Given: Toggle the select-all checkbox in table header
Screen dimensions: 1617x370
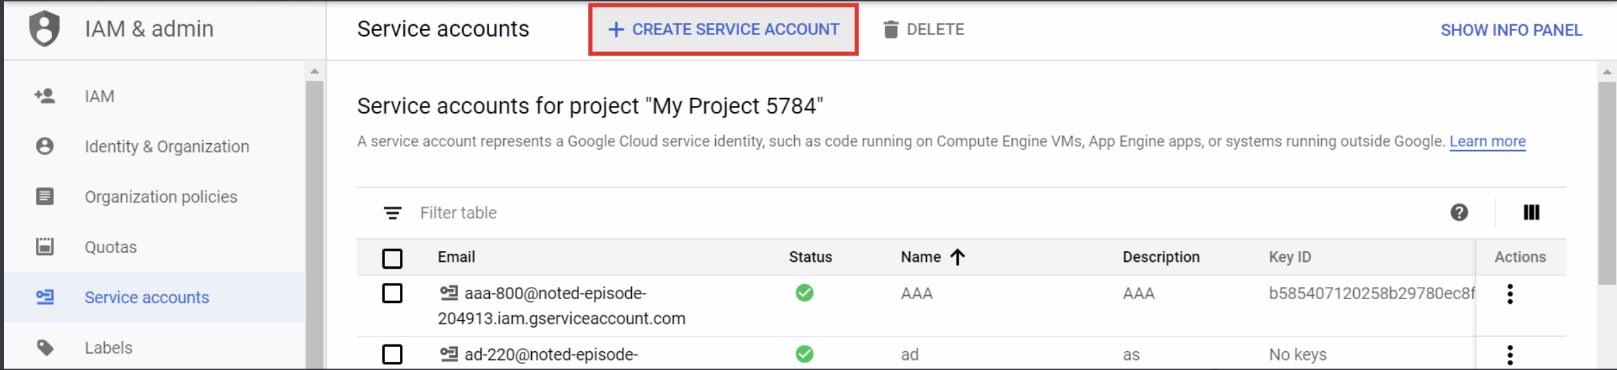Looking at the screenshot, I should (x=392, y=258).
